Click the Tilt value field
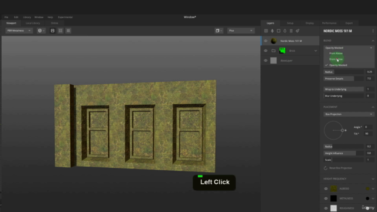 click(x=369, y=134)
